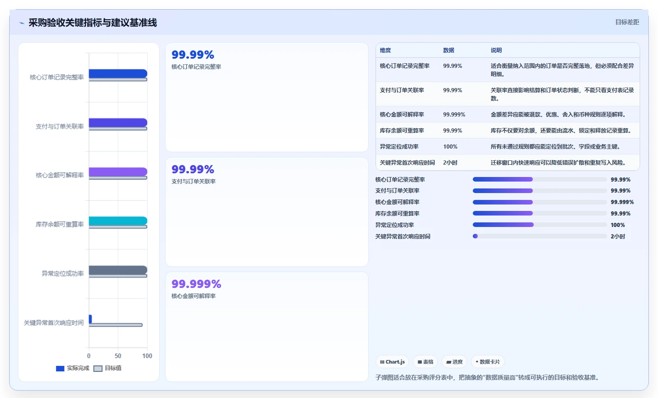Click the 核心订单记录完整率 progress bar
The image size is (658, 398).
click(x=540, y=179)
